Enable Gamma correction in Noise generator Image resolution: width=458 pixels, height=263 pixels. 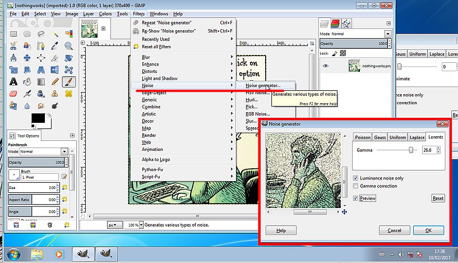click(x=355, y=186)
